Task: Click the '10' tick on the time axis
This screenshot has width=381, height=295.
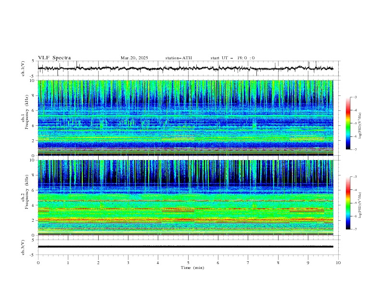Action: pos(338,263)
